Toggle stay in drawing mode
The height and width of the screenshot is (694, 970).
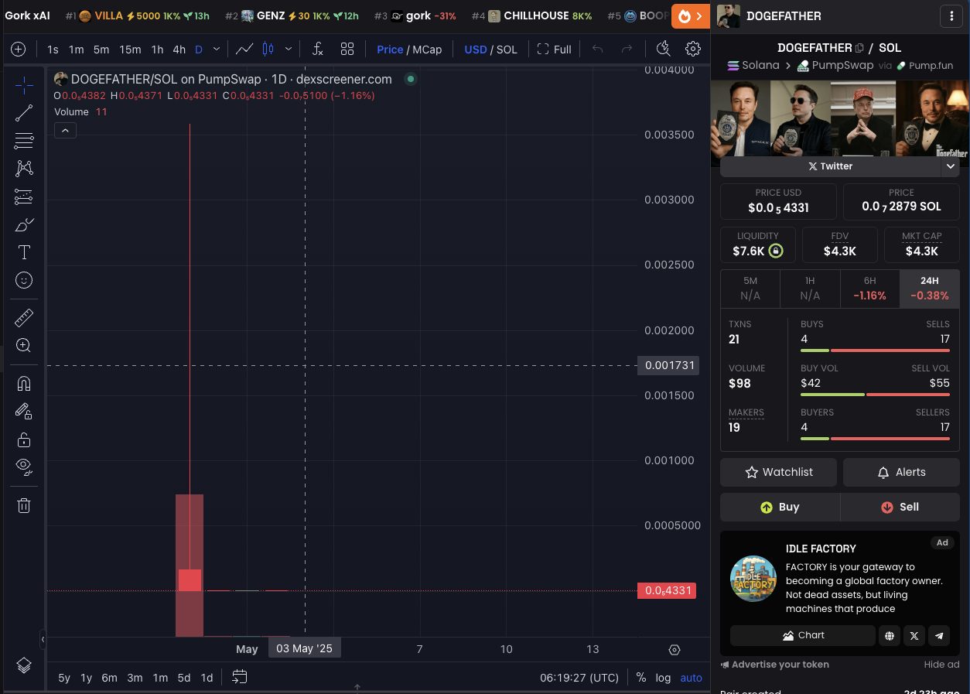pos(24,412)
